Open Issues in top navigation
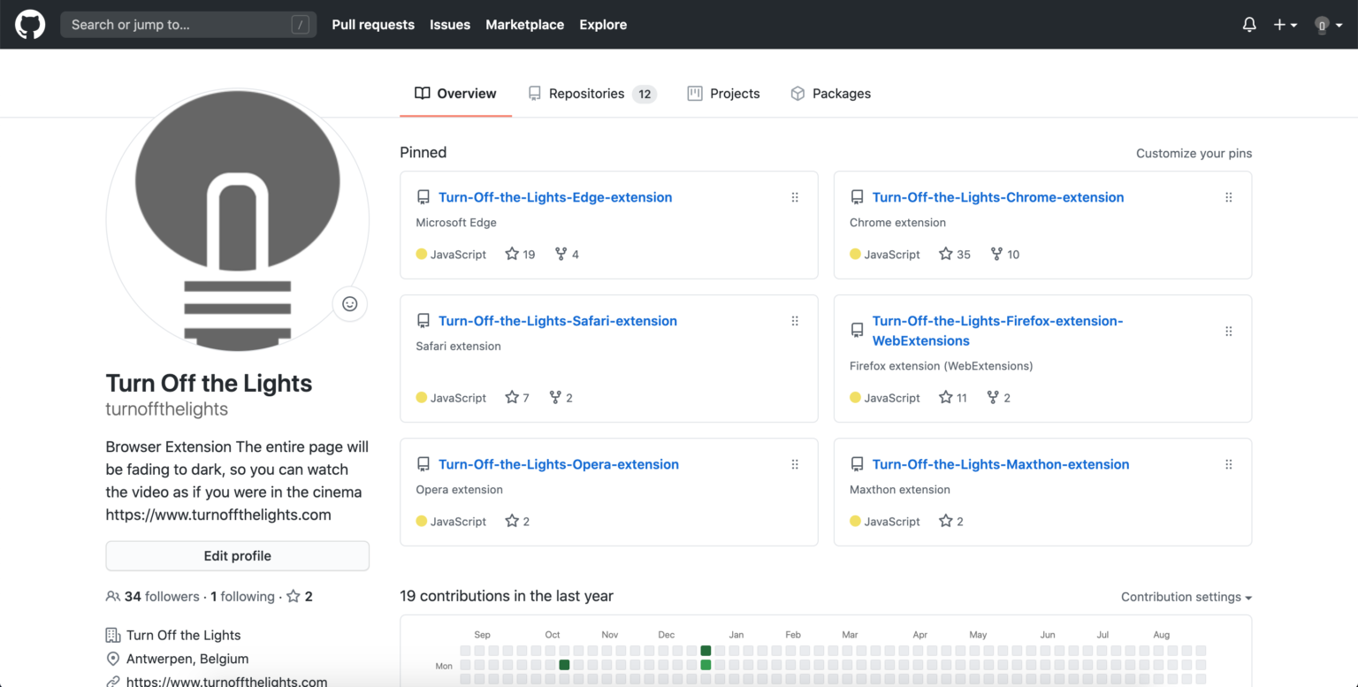Image resolution: width=1358 pixels, height=687 pixels. click(x=450, y=25)
